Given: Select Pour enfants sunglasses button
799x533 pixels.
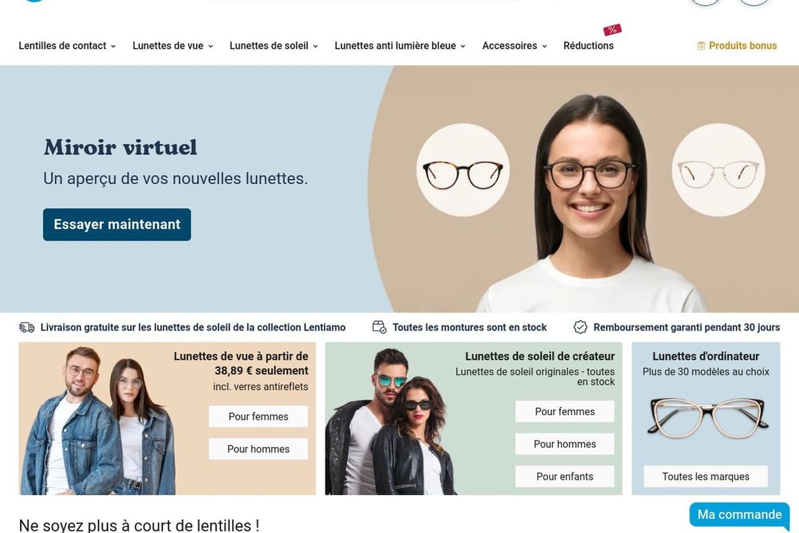Looking at the screenshot, I should 565,476.
